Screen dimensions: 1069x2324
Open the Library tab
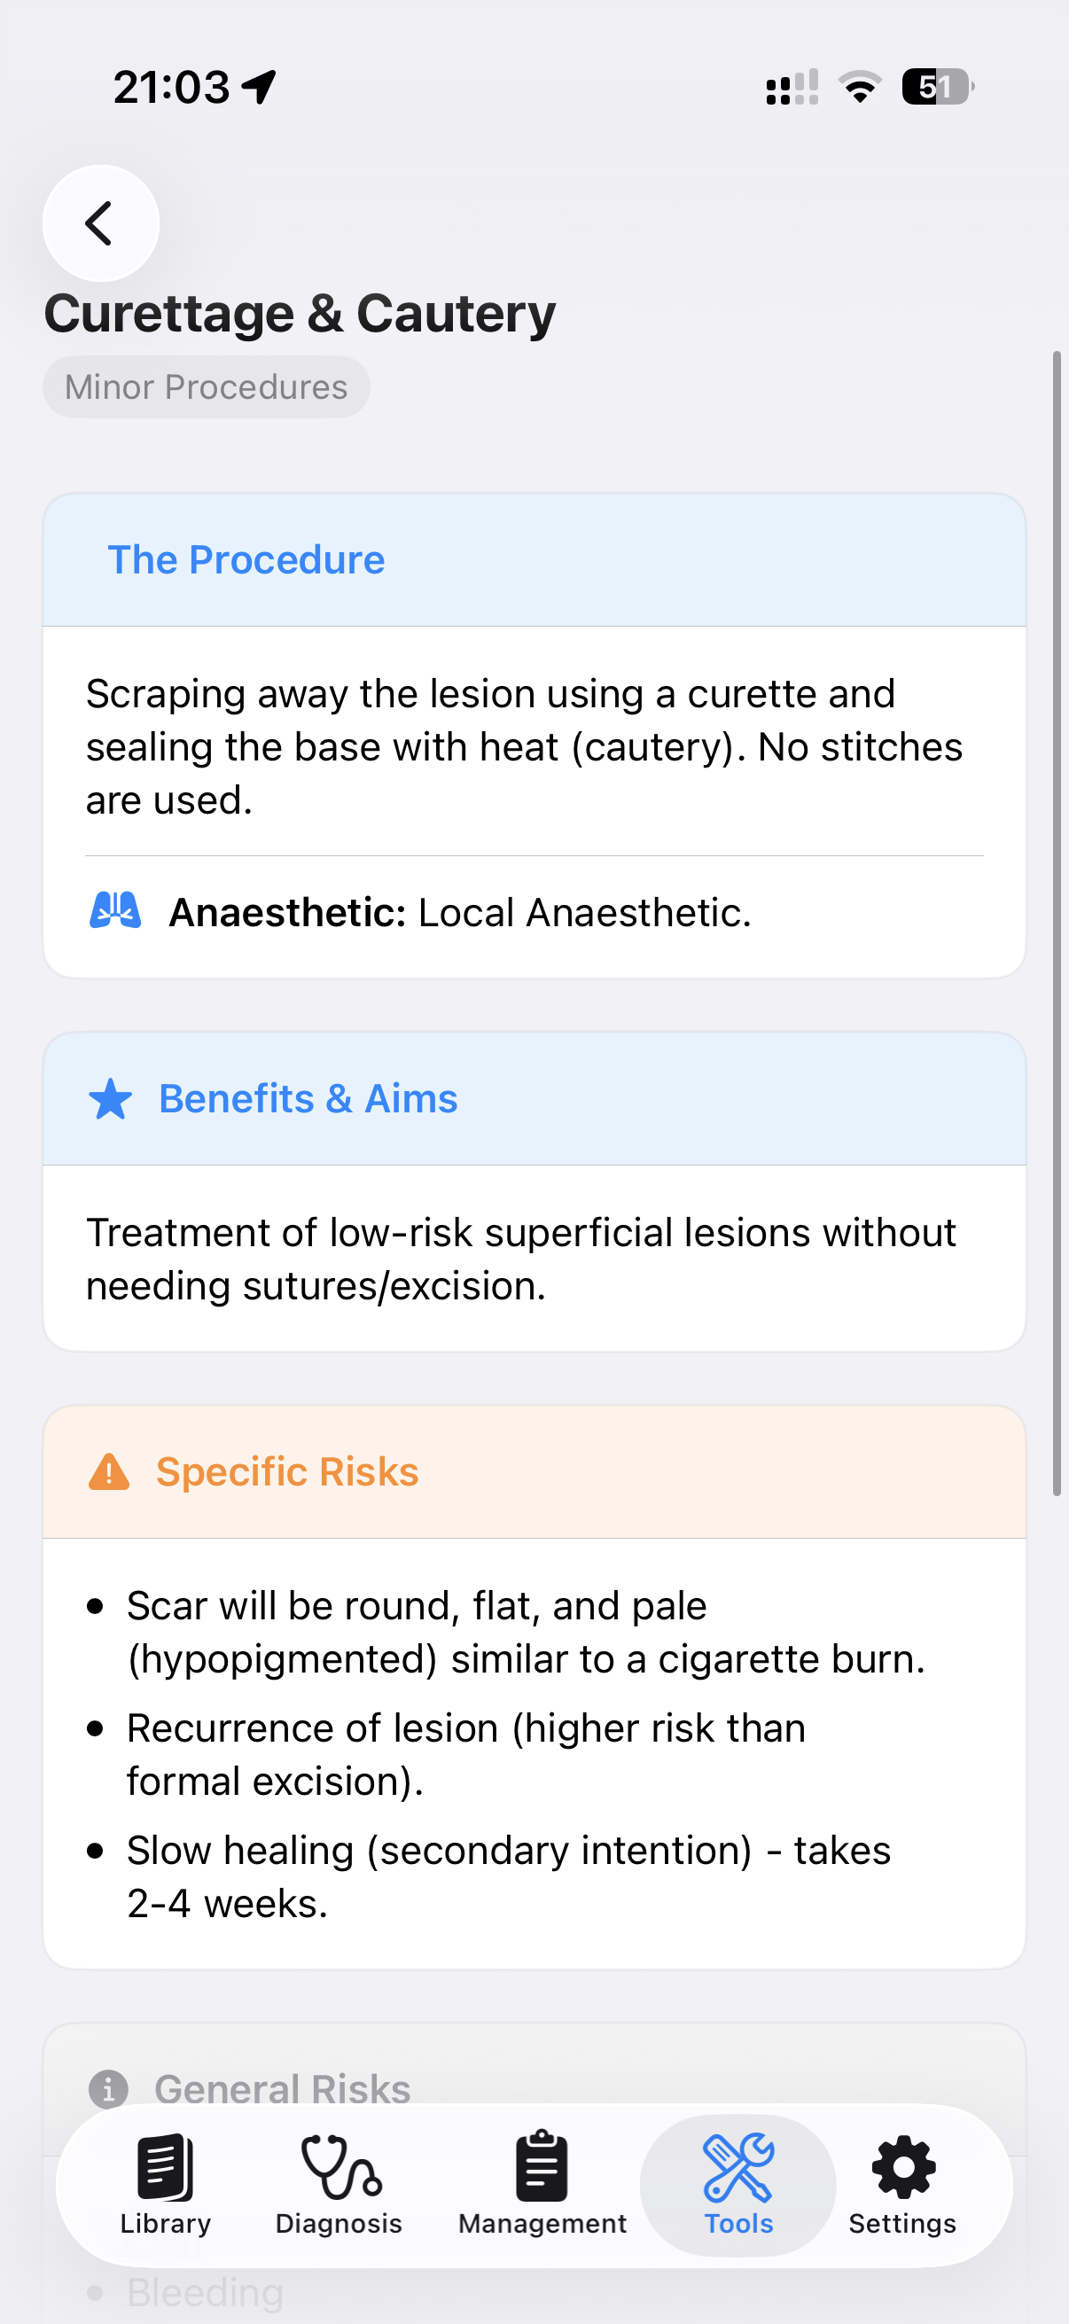[x=165, y=2184]
